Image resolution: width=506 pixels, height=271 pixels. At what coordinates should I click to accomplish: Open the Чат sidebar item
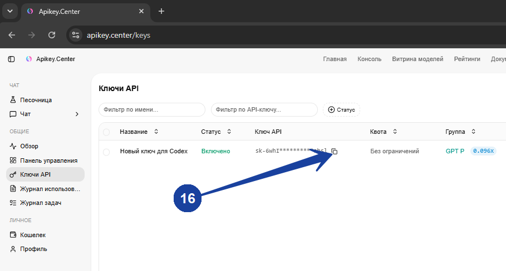(x=45, y=114)
